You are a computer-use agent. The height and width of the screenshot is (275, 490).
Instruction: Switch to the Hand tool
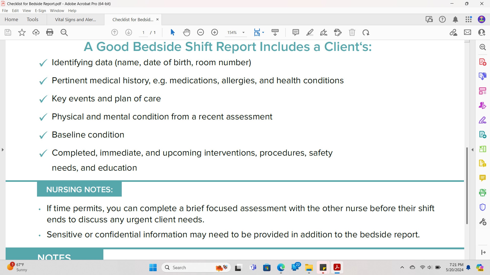(x=187, y=32)
